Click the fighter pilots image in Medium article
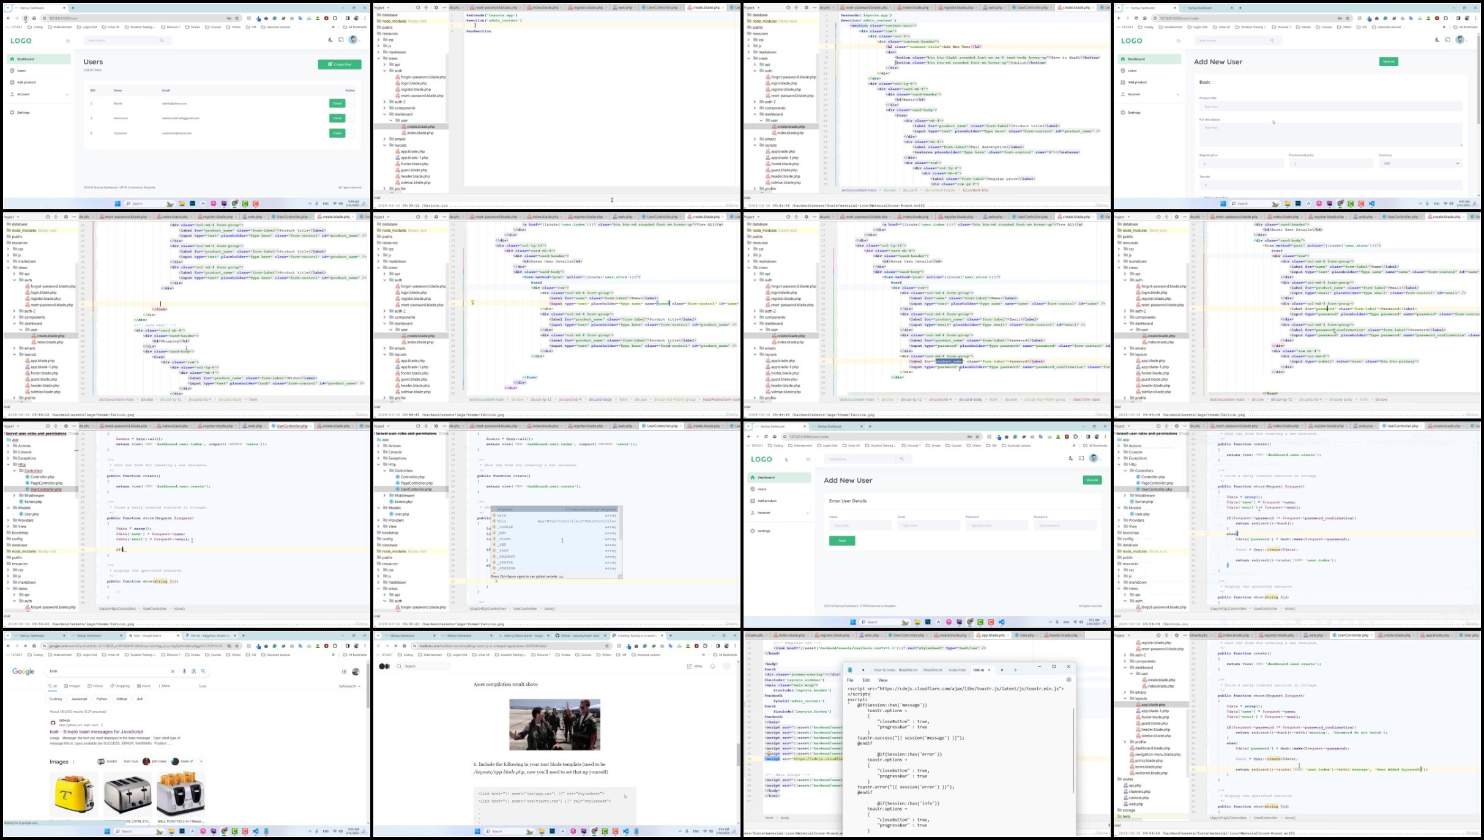 tap(554, 724)
